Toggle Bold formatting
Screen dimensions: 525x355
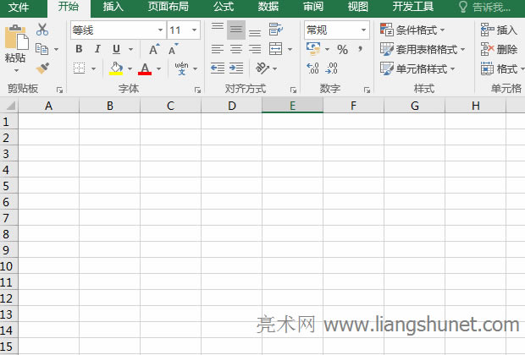(x=79, y=49)
